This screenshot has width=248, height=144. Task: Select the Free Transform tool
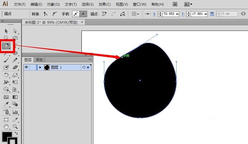[15, 82]
